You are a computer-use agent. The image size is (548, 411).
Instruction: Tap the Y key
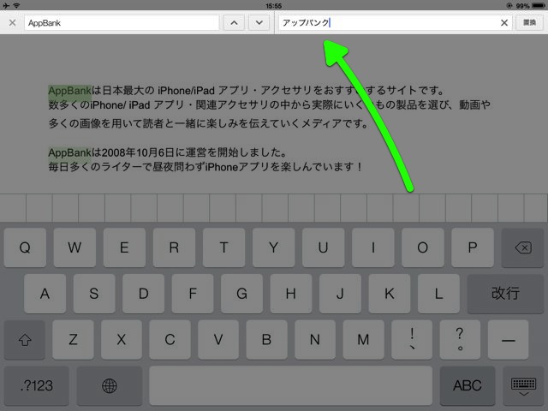[273, 247]
